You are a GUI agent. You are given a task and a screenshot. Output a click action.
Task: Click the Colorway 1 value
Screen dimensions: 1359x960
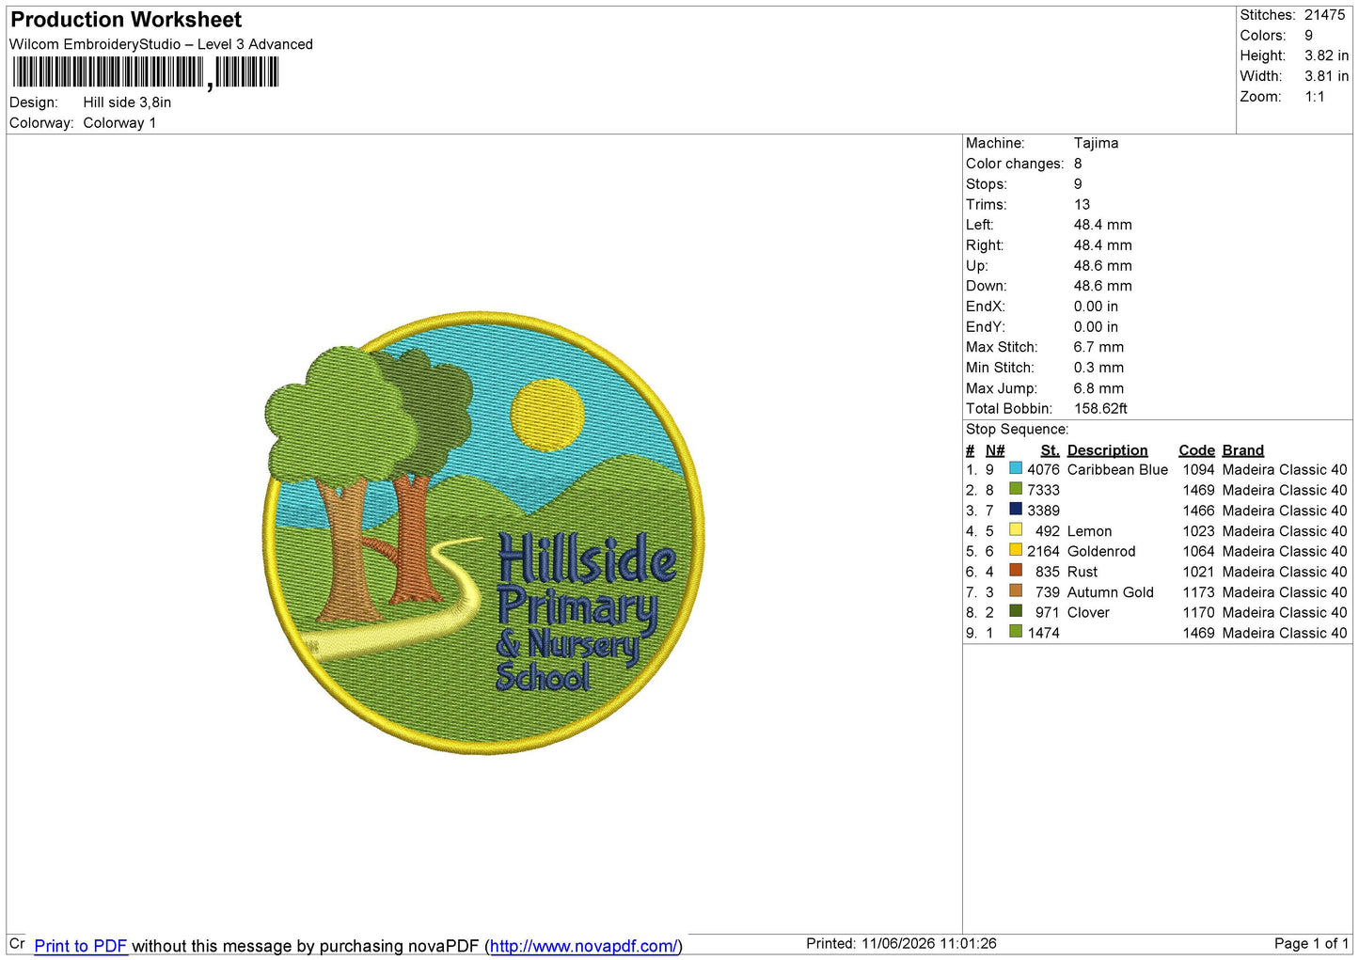click(119, 123)
